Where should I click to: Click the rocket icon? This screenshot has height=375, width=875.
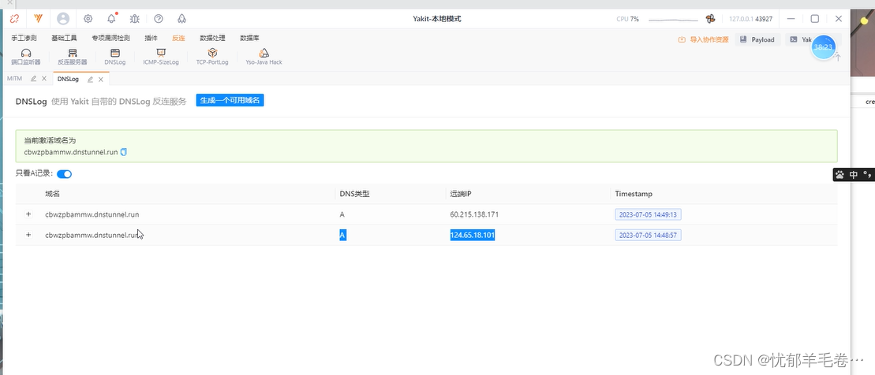(x=182, y=18)
